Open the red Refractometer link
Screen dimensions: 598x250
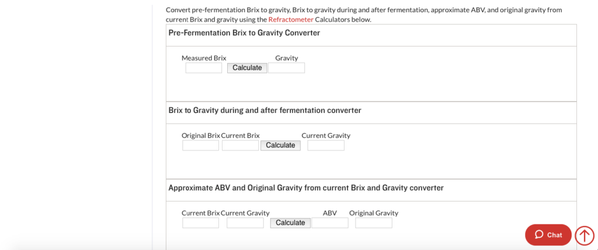point(291,19)
